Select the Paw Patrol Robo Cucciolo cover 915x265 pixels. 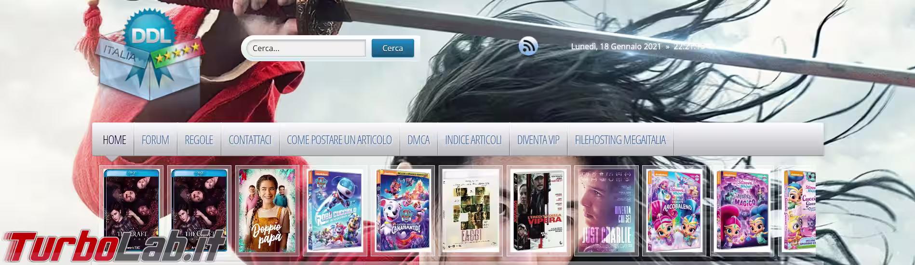click(335, 210)
